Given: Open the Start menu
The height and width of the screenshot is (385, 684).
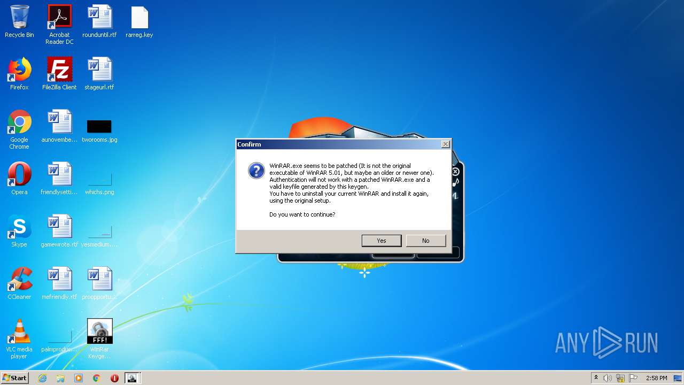Looking at the screenshot, I should 14,378.
